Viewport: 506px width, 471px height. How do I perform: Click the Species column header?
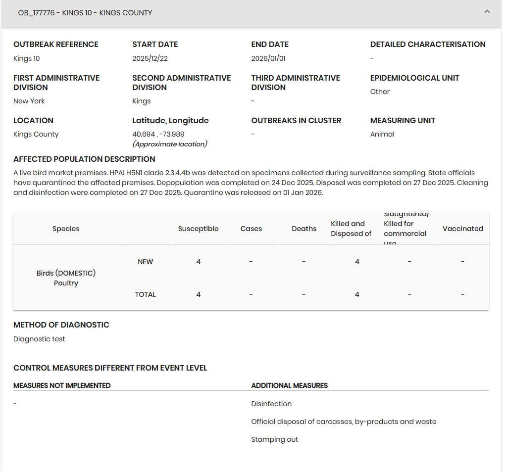coord(66,229)
